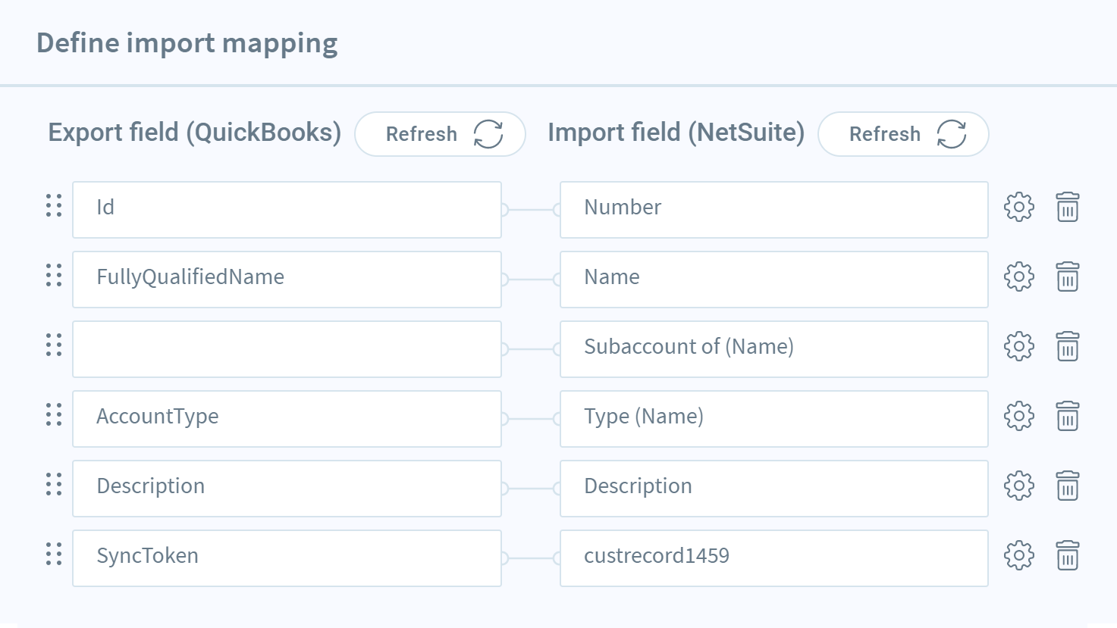Click drag handle of the empty export row
The image size is (1117, 628).
coord(54,345)
